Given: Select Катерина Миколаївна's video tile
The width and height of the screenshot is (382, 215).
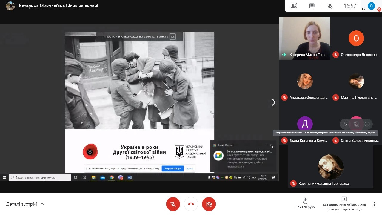Looking at the screenshot, I should pyautogui.click(x=305, y=38).
